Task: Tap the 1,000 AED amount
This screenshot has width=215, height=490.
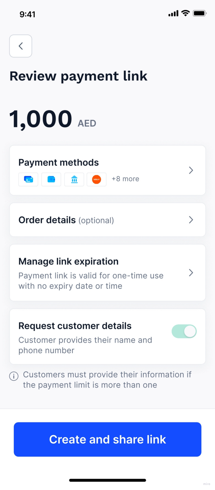Action: tap(53, 119)
